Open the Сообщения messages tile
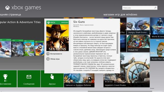 click(x=29, y=79)
